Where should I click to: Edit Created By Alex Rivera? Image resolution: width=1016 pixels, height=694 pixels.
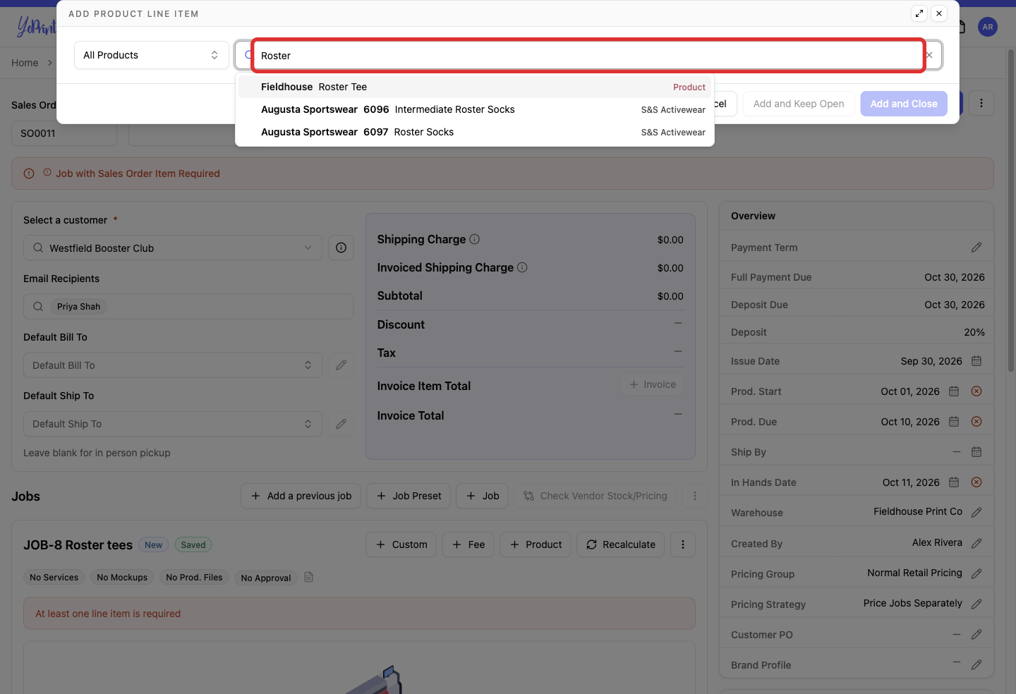pos(976,543)
